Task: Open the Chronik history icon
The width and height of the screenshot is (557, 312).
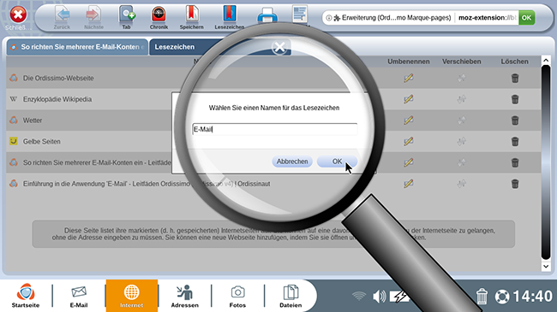Action: click(x=159, y=17)
